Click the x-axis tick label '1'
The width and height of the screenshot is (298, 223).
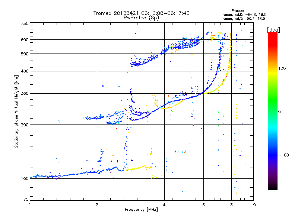click(x=30, y=205)
